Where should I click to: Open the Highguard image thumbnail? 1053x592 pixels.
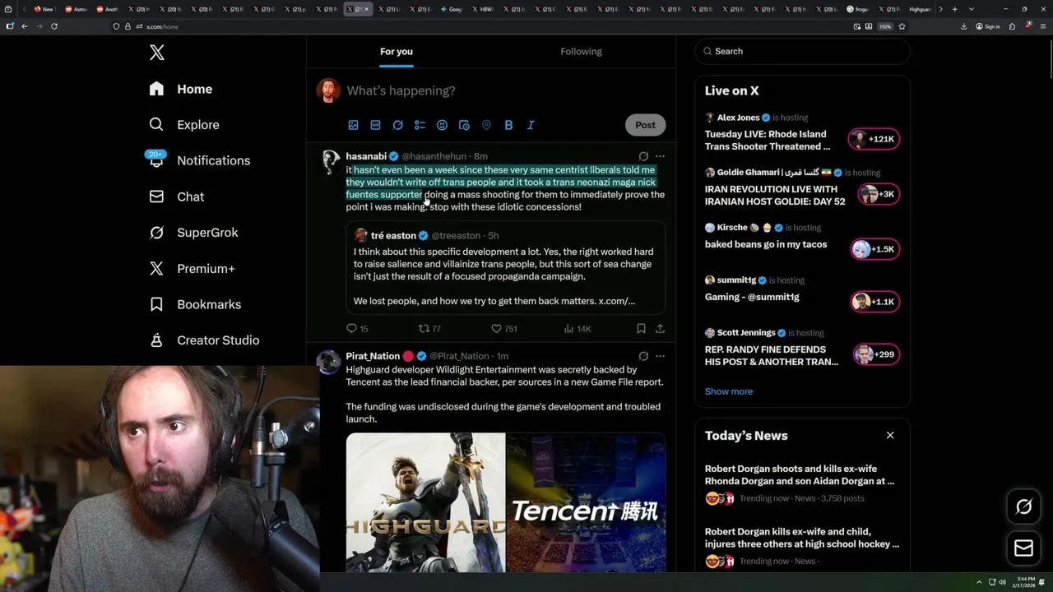[x=425, y=502]
